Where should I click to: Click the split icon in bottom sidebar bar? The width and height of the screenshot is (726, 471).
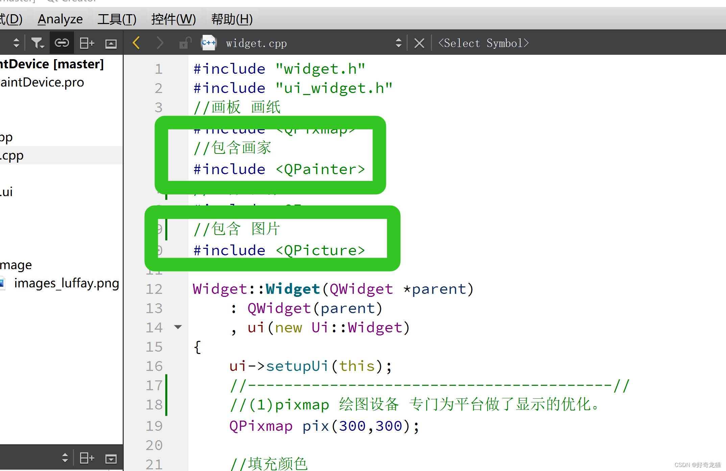click(x=87, y=458)
